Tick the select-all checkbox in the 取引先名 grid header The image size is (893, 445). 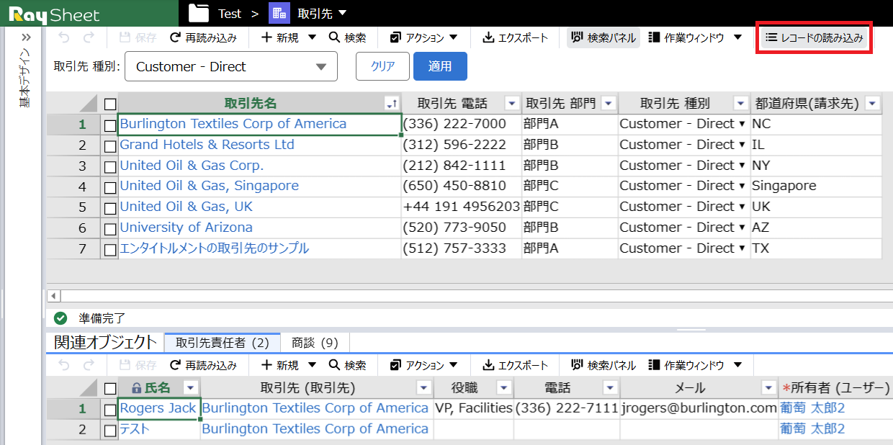point(109,104)
